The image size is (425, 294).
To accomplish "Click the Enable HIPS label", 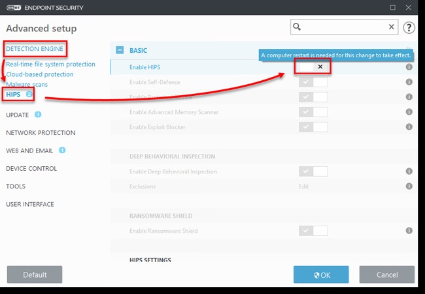I will coord(144,67).
